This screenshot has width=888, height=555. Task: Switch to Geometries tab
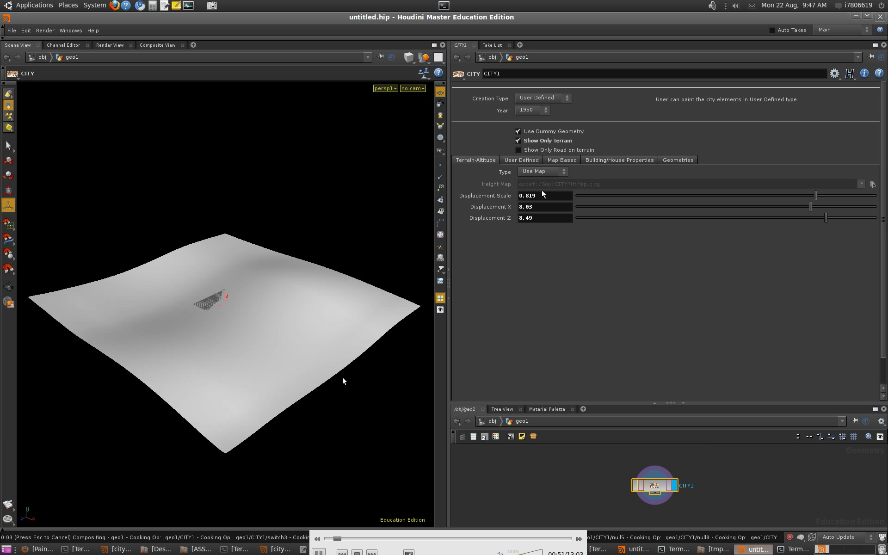tap(678, 160)
